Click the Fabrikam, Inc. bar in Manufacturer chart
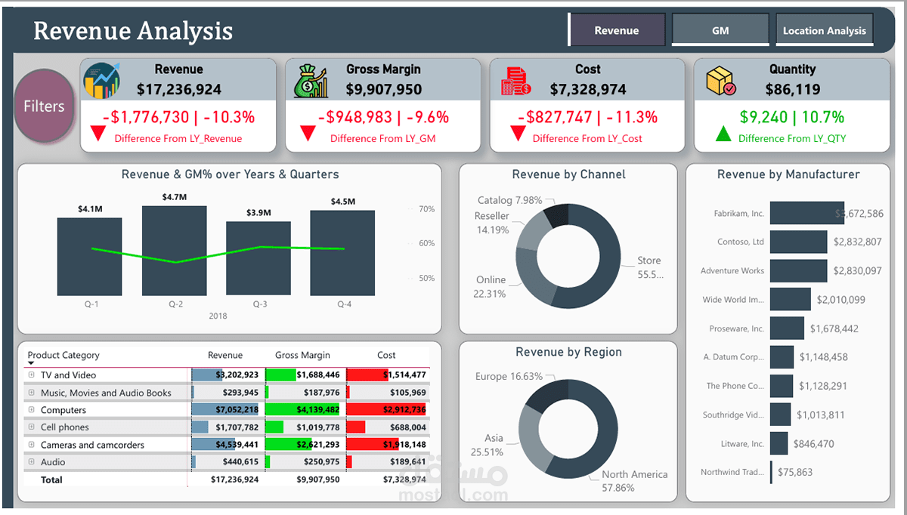The height and width of the screenshot is (515, 907). coord(807,213)
